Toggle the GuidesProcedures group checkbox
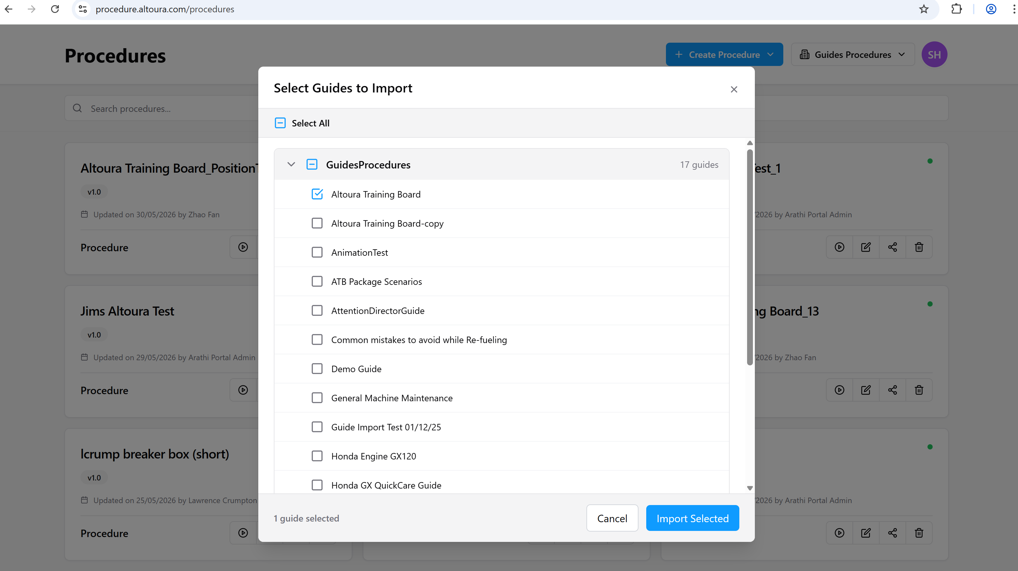The width and height of the screenshot is (1018, 571). pyautogui.click(x=312, y=164)
